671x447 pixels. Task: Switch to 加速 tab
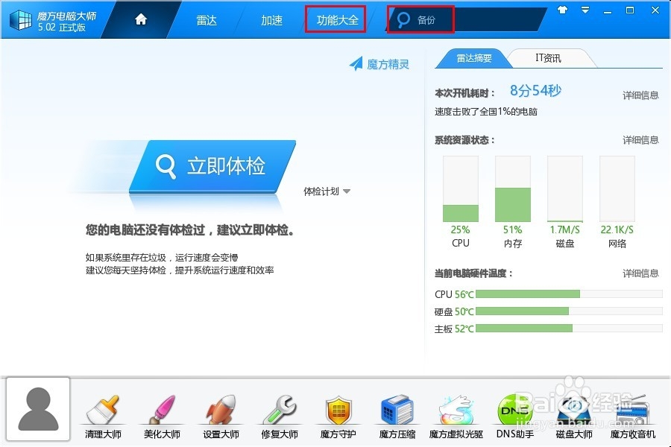point(271,20)
